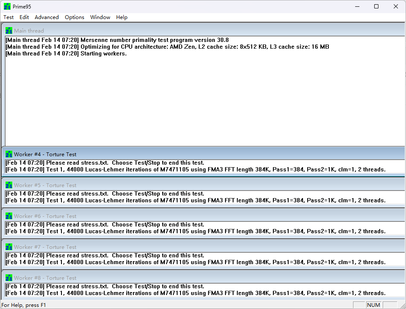Click the NUM indicator in status bar
406x309 pixels.
point(373,305)
